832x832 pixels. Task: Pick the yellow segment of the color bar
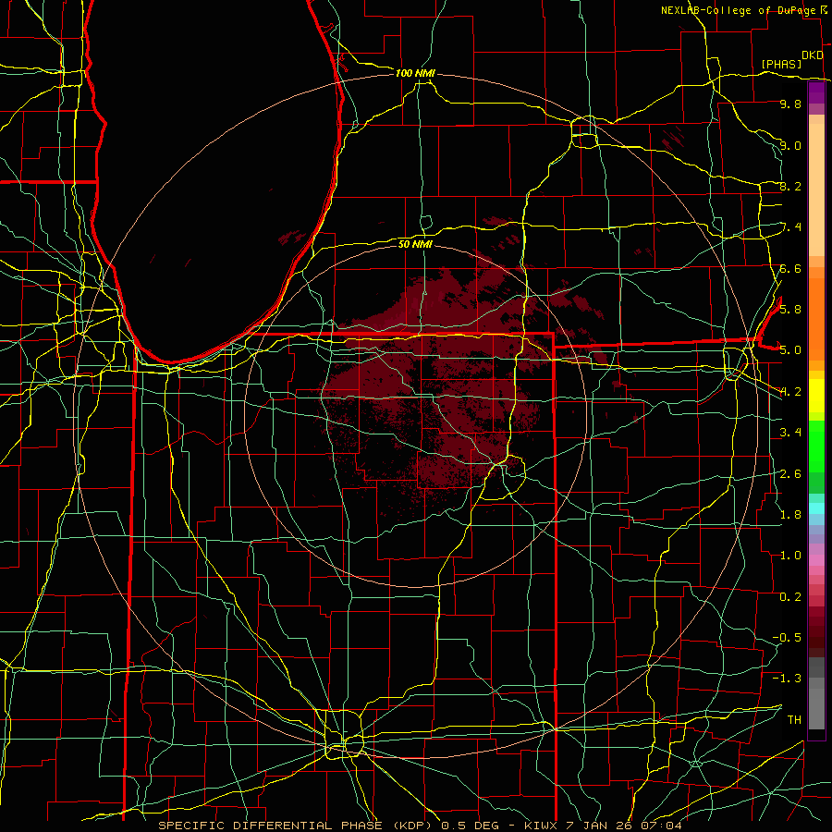[816, 396]
